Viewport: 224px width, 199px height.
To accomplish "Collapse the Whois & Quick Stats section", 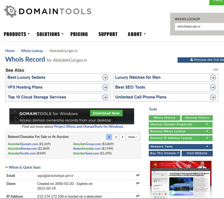I will 7,167.
